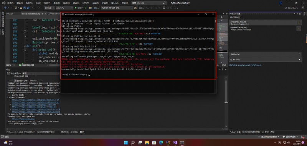
Task: Click the bookmark icon in the toolbar
Action: click(x=164, y=8)
